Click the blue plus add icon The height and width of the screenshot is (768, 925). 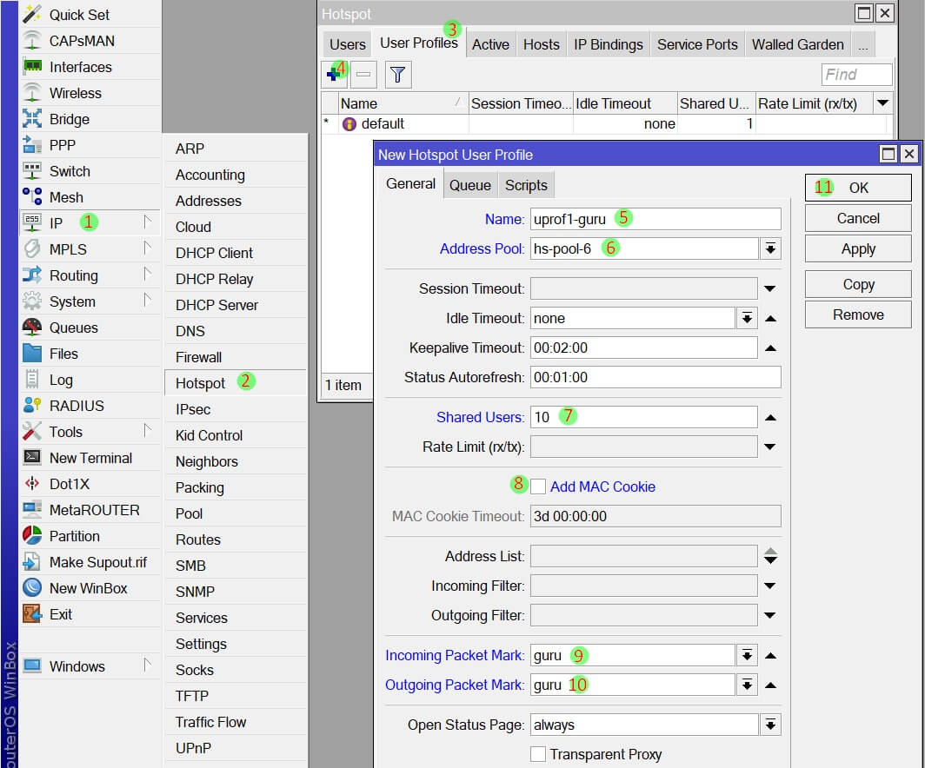point(332,75)
